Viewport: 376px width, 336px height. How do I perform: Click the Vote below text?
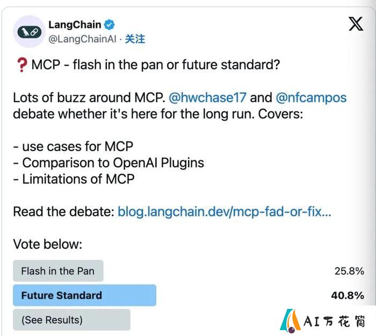(x=48, y=244)
